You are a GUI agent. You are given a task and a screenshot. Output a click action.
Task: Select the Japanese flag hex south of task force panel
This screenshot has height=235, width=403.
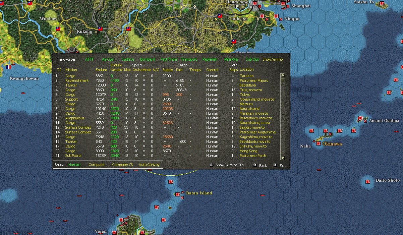[171, 182]
